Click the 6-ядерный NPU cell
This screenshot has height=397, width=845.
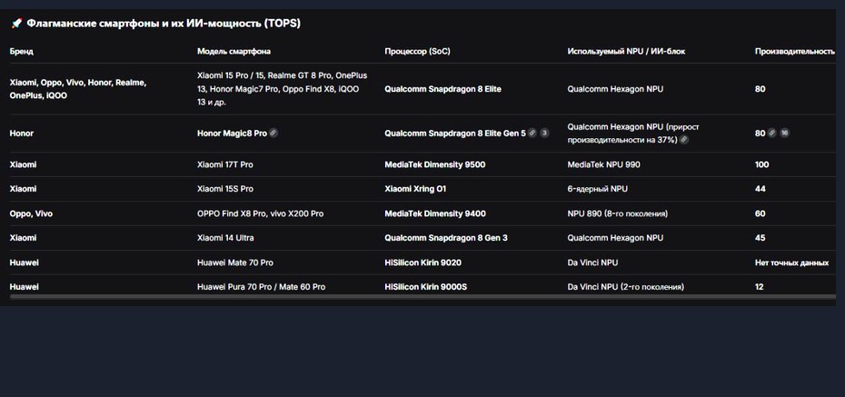[x=598, y=189]
